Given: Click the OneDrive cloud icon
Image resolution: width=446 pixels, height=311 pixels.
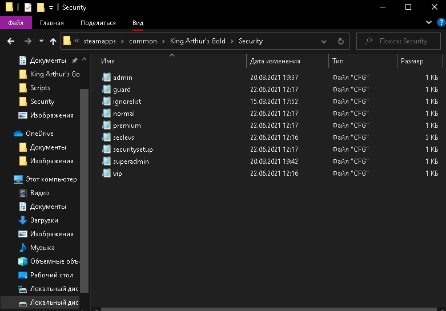Looking at the screenshot, I should [18, 134].
